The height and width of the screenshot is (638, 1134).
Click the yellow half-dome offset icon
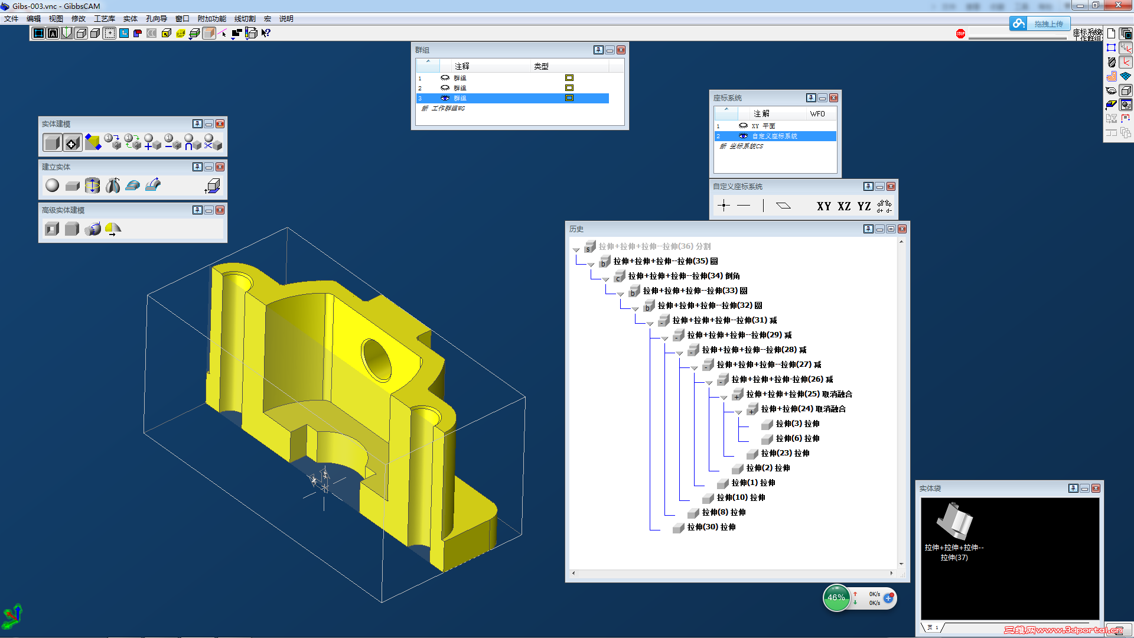click(113, 229)
